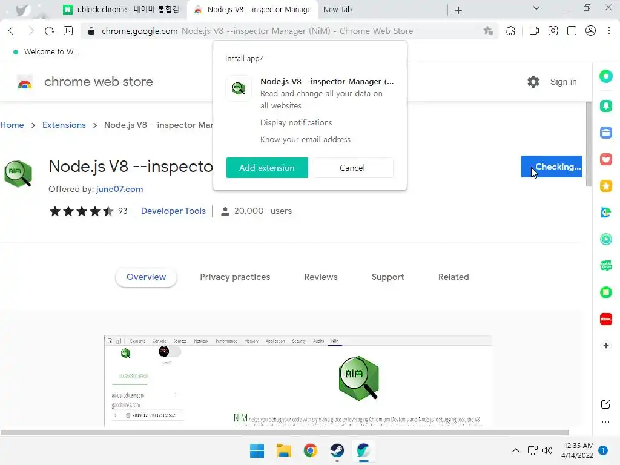Image resolution: width=620 pixels, height=465 pixels.
Task: Open the Edge-style sidebar icon
Action: (x=605, y=213)
